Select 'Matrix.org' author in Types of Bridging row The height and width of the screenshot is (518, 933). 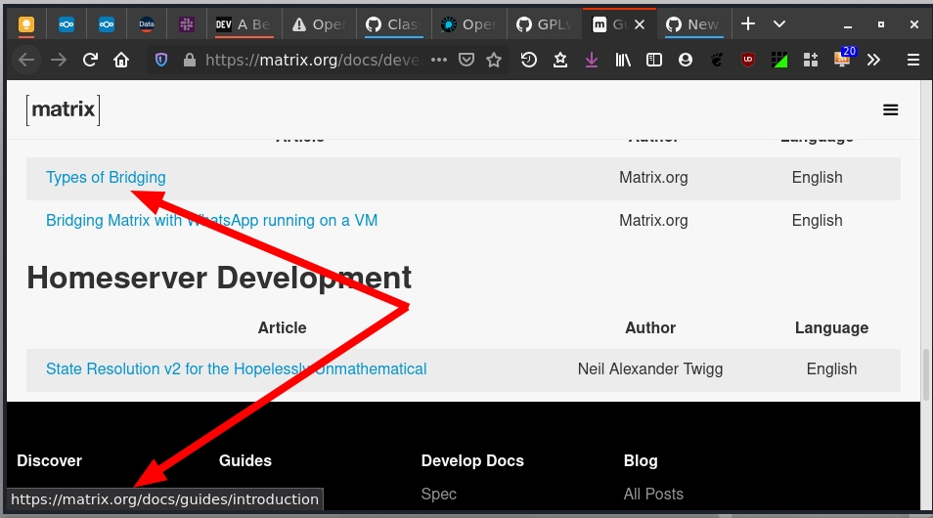click(653, 177)
